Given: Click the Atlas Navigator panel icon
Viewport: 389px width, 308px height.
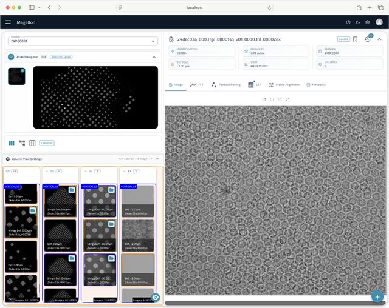Looking at the screenshot, I should [11, 57].
